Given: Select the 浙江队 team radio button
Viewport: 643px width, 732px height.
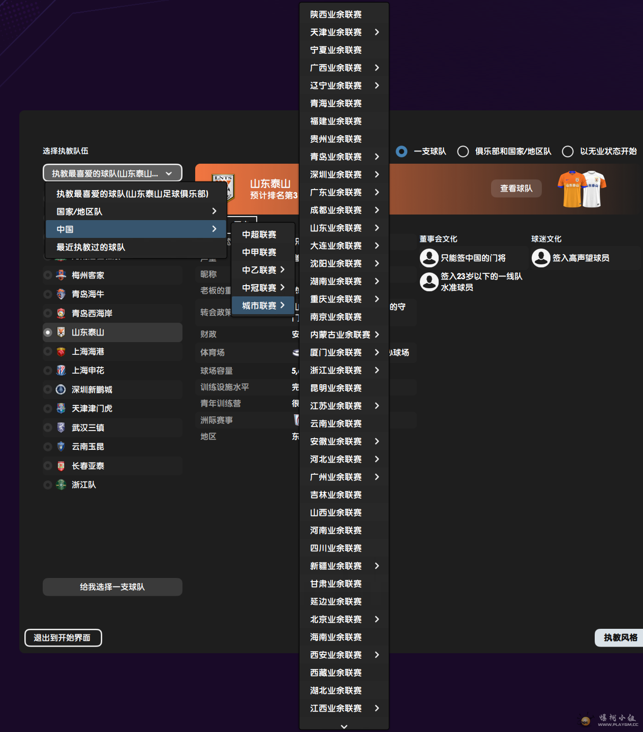Looking at the screenshot, I should pyautogui.click(x=48, y=484).
